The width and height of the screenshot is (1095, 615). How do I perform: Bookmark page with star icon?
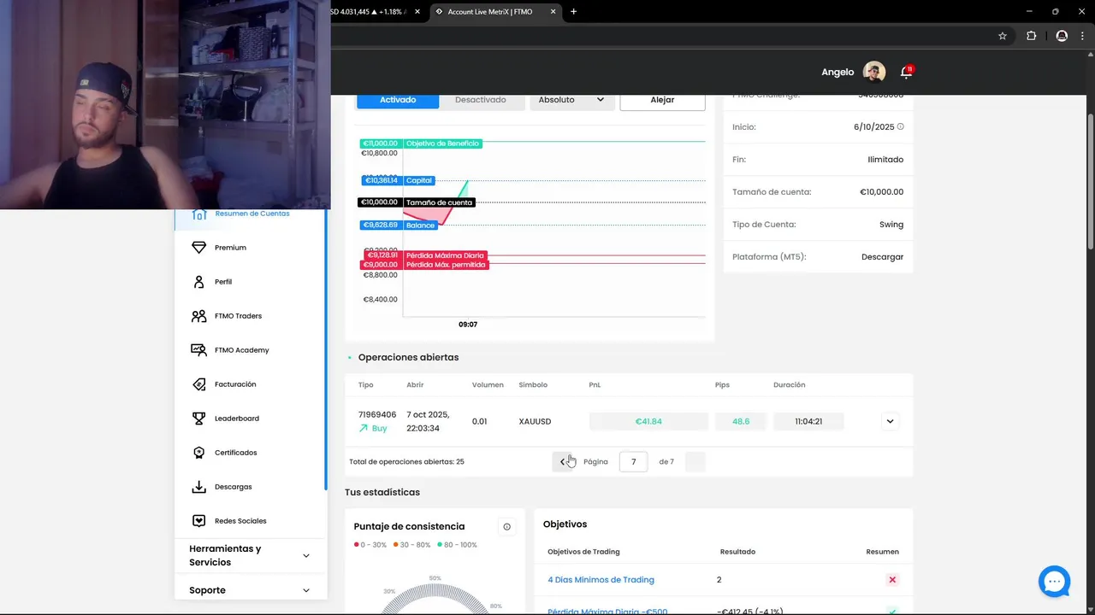coord(1003,36)
